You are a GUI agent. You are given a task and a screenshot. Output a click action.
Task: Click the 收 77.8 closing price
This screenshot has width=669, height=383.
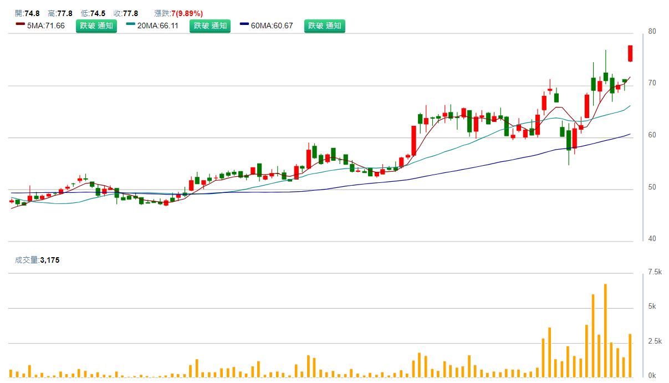(125, 13)
